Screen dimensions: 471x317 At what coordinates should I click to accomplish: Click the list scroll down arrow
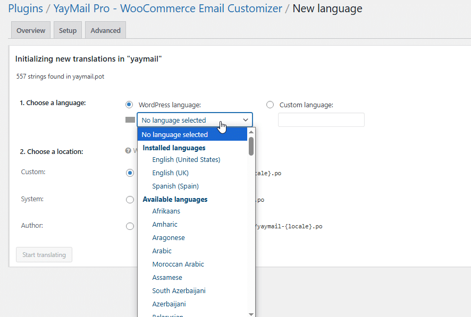251,314
